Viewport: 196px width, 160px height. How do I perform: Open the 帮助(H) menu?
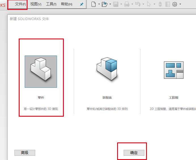(66, 4)
